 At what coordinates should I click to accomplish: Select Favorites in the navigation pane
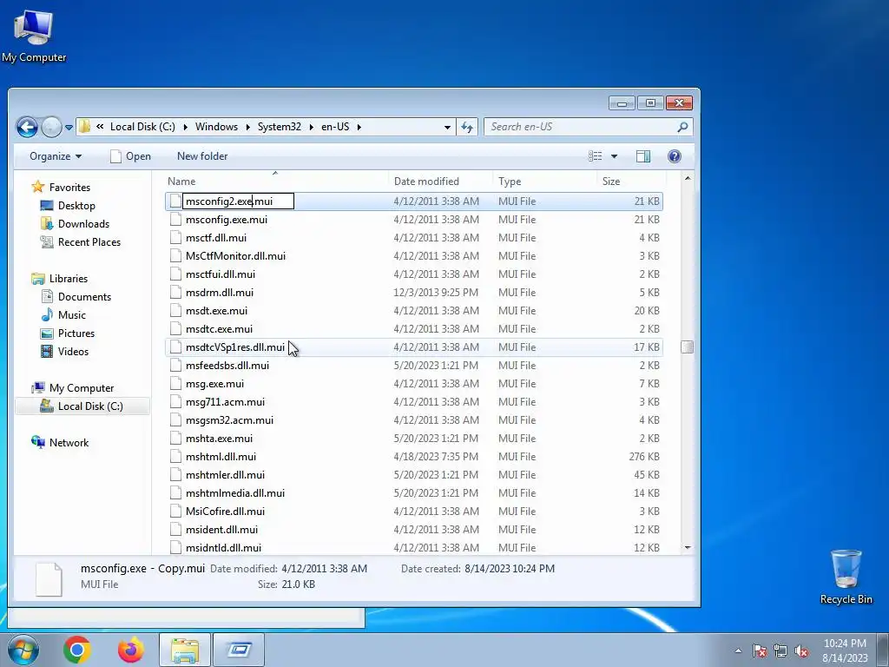point(69,188)
